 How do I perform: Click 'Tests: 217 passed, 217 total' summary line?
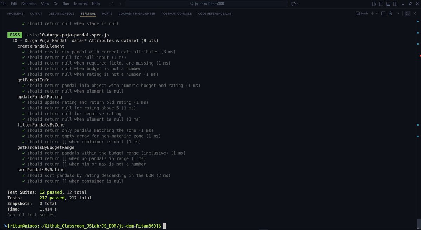click(49, 198)
